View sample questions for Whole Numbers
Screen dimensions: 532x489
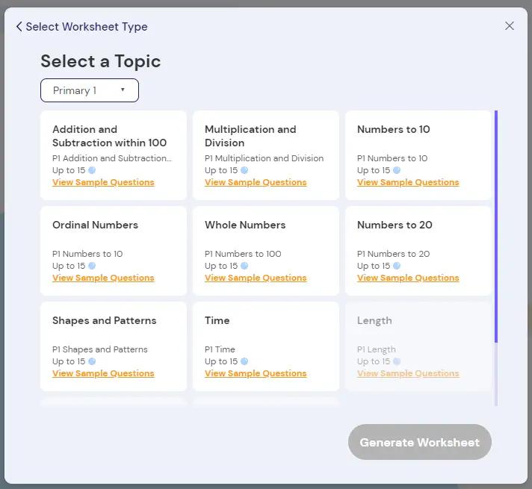[256, 278]
